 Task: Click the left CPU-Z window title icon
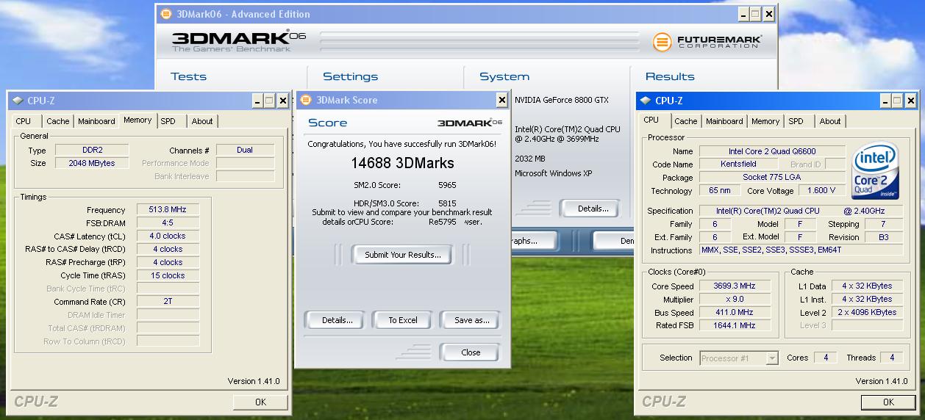(18, 101)
